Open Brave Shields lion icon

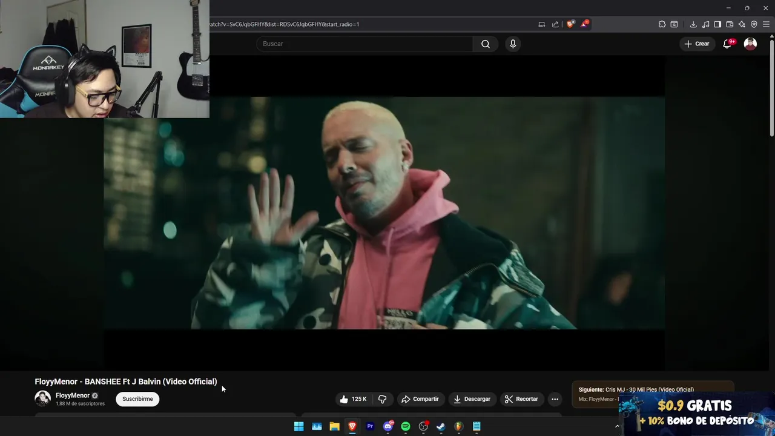pos(570,24)
